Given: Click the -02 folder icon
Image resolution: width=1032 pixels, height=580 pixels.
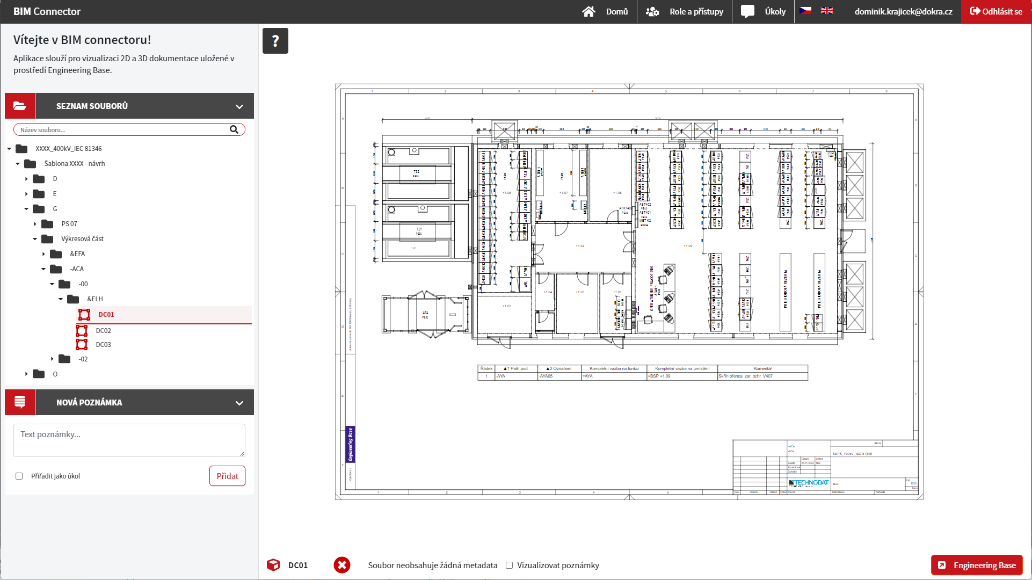Looking at the screenshot, I should tap(64, 359).
